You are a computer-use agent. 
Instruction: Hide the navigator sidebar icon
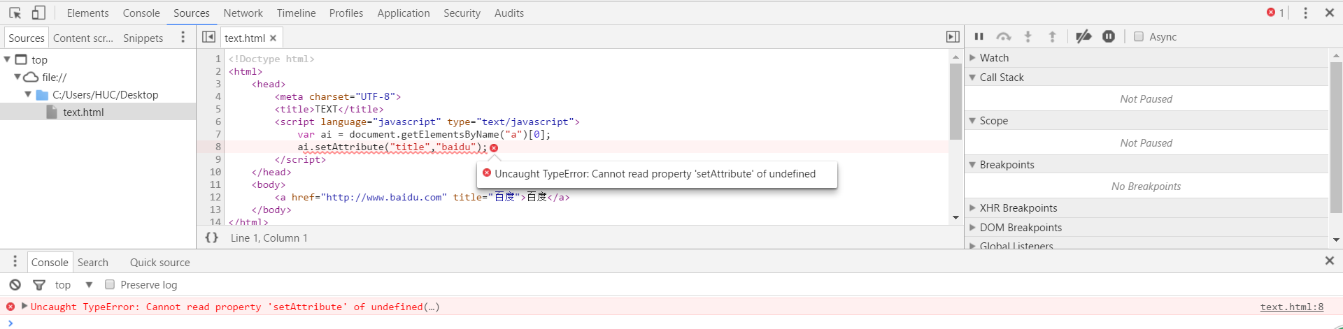(x=208, y=37)
